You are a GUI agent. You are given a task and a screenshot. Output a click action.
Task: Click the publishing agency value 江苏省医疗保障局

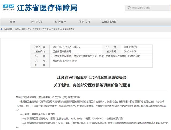coord(62,52)
